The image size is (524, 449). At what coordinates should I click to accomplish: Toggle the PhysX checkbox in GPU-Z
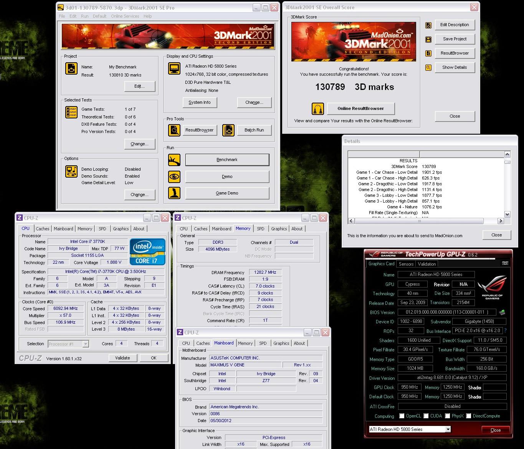(448, 416)
